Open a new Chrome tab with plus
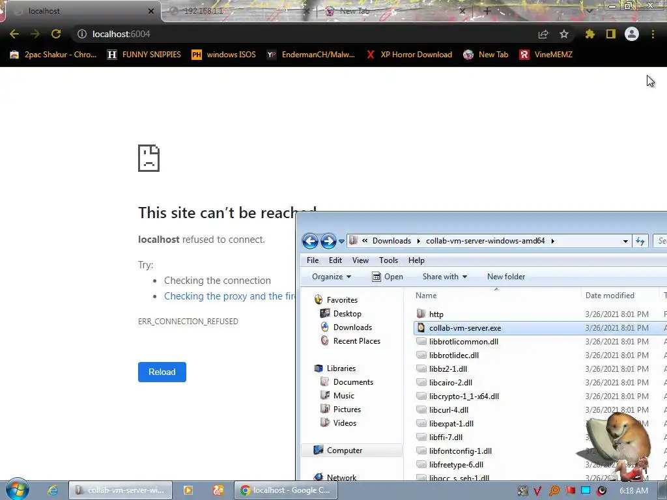This screenshot has width=667, height=500. 487,11
